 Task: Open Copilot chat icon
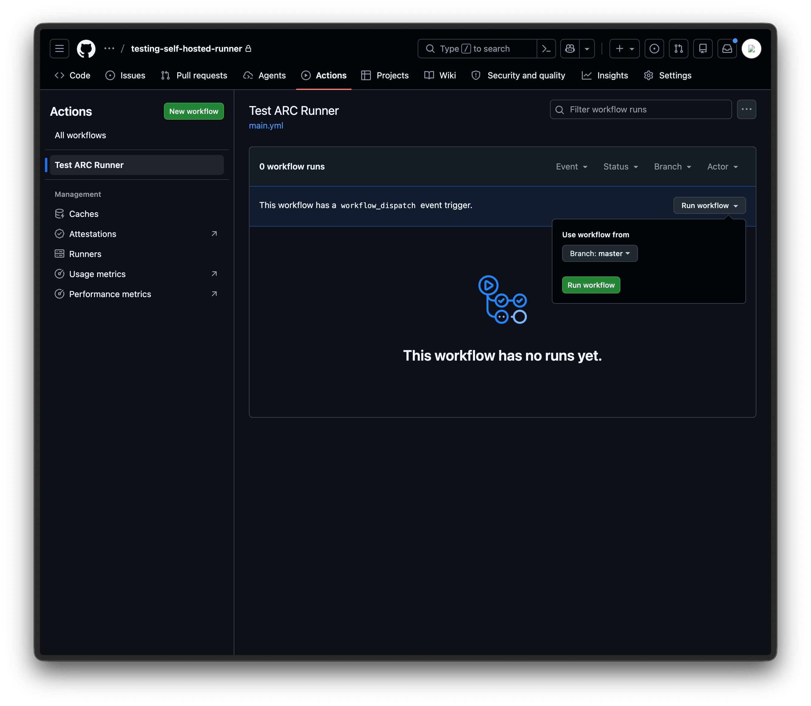(570, 49)
